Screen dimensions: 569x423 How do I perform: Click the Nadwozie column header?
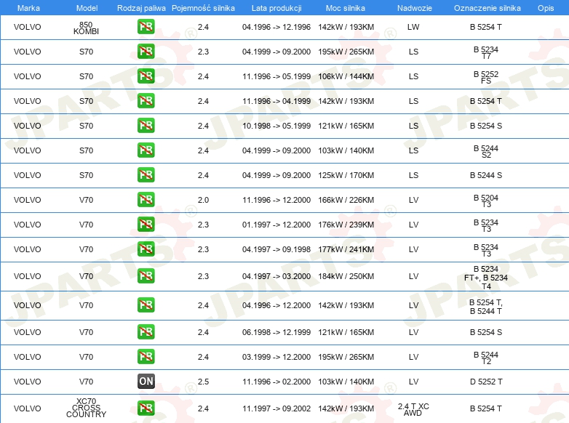415,8
